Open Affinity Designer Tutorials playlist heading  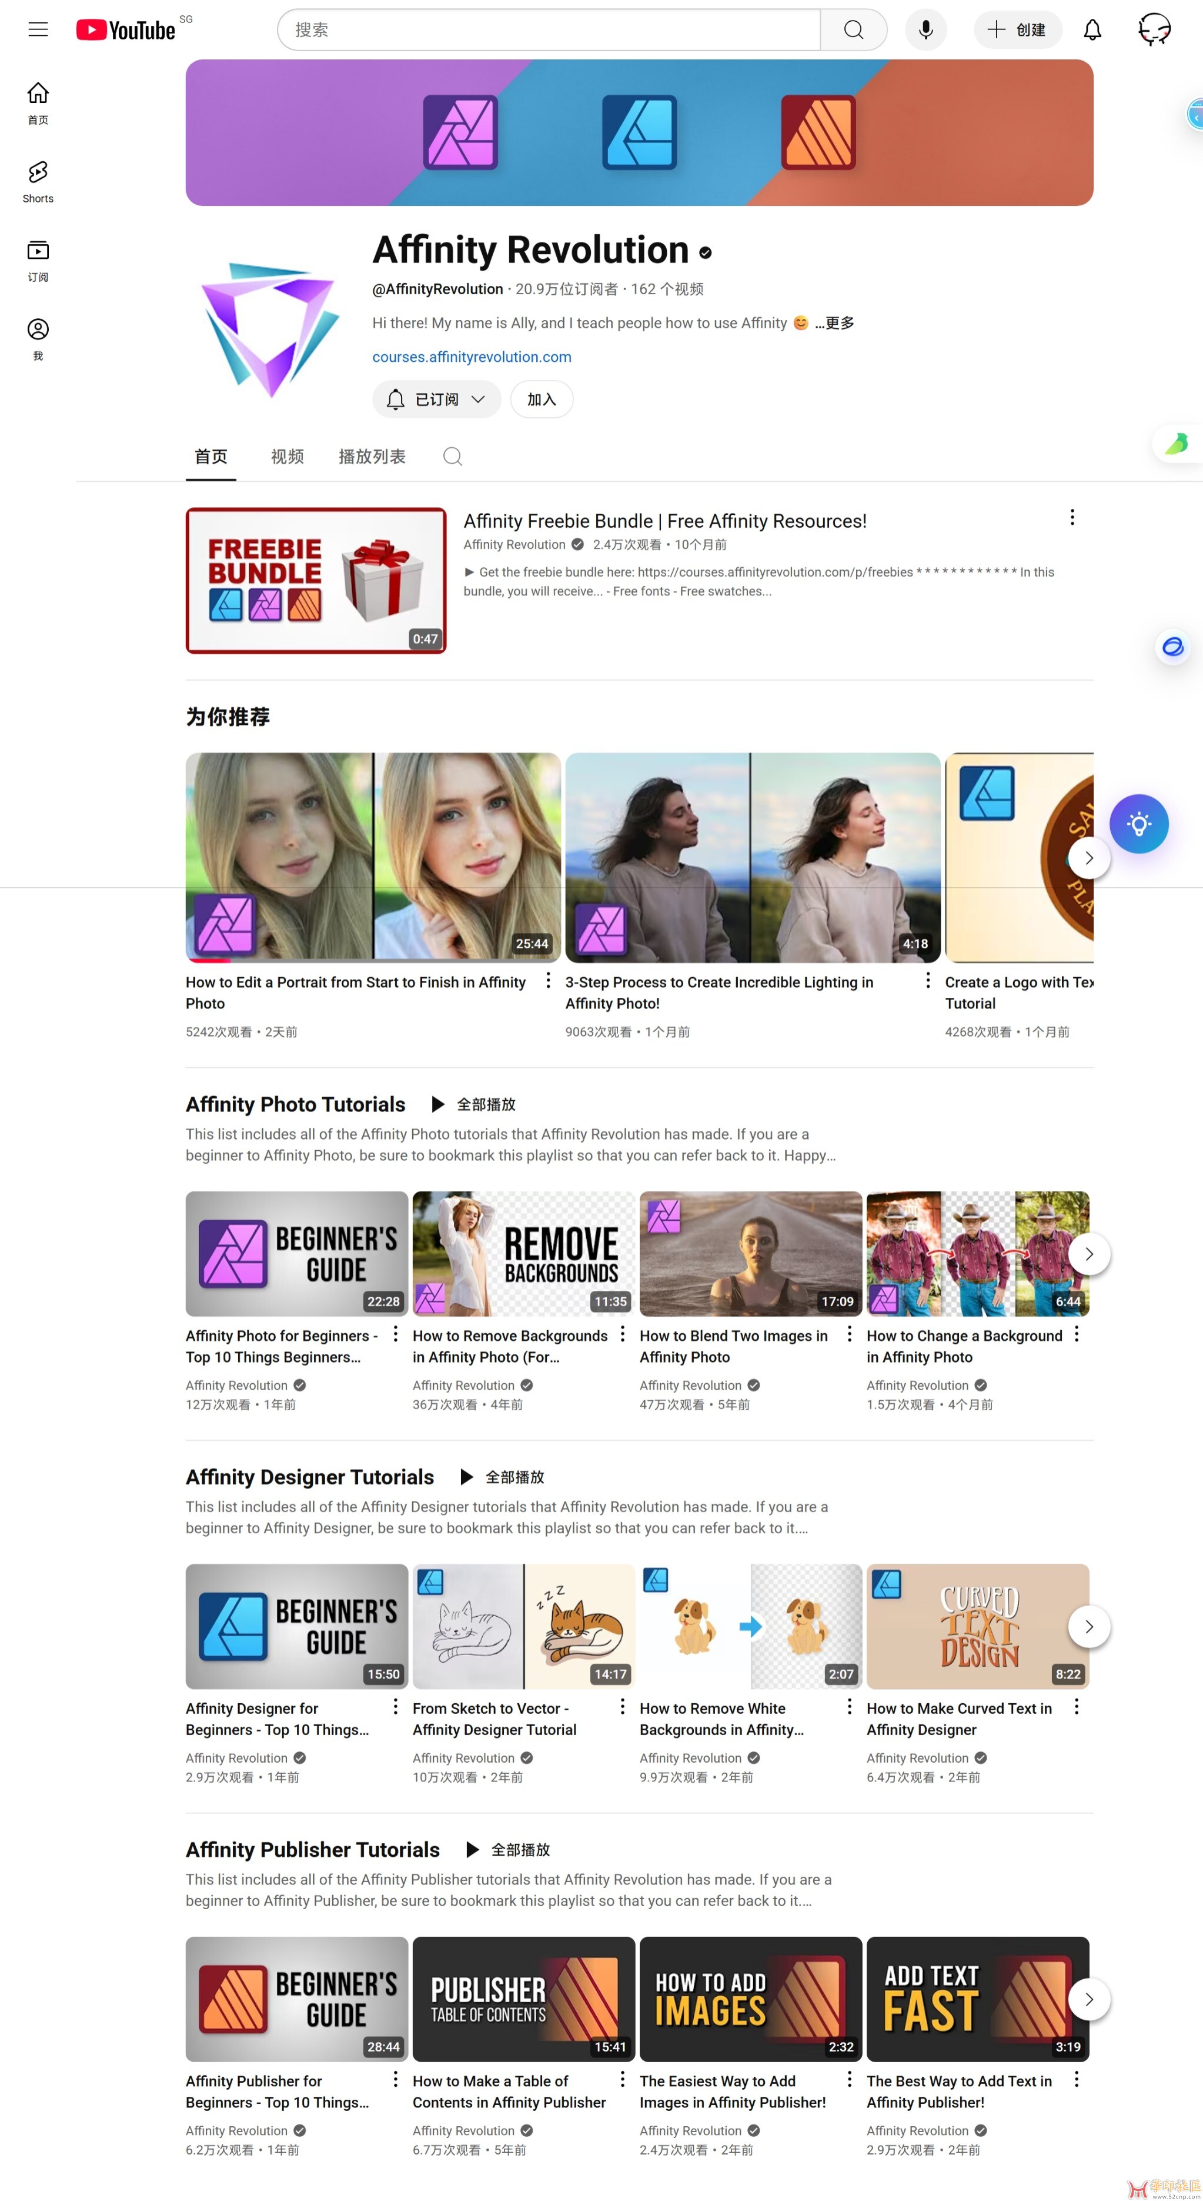click(310, 1476)
